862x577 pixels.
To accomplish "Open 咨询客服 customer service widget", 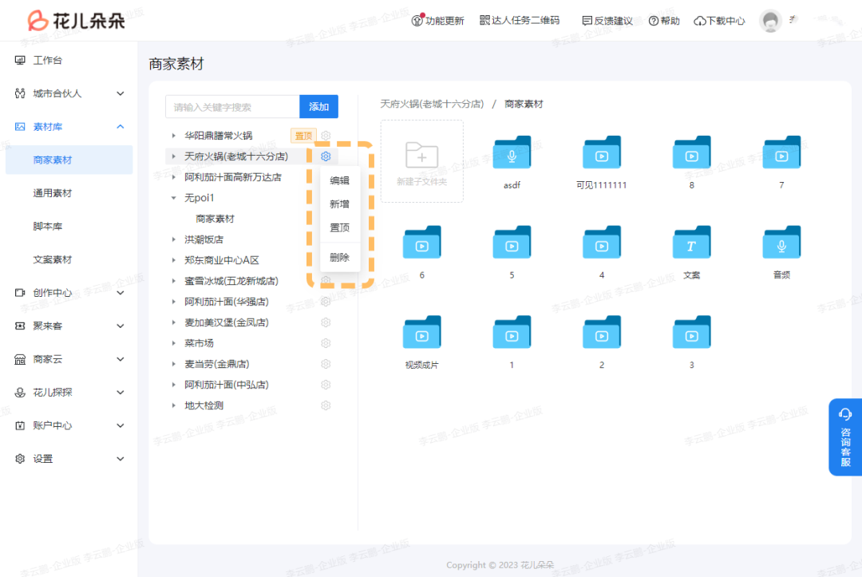I will click(x=845, y=437).
